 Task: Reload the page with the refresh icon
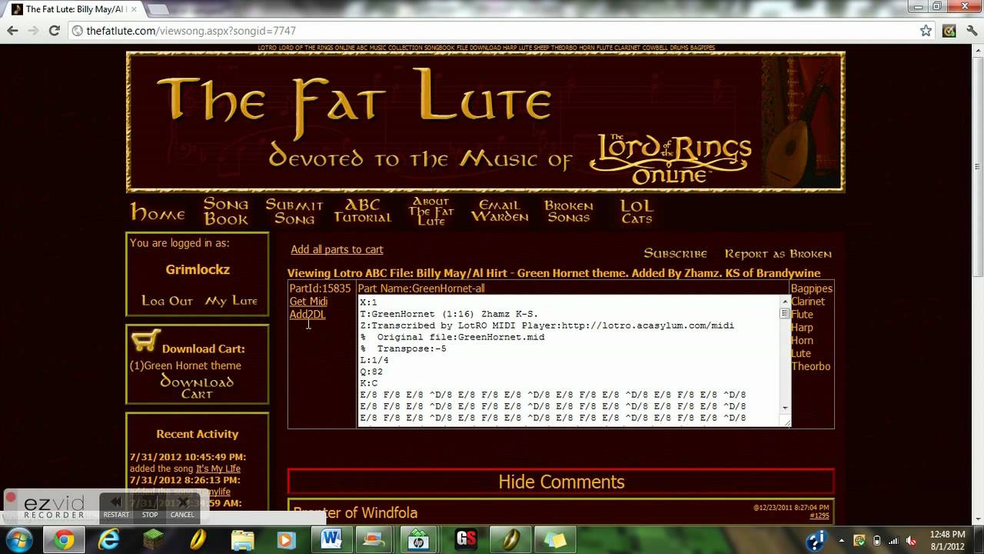click(x=54, y=31)
